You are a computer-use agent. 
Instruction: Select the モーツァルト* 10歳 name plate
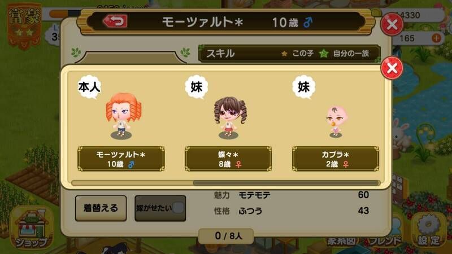(x=121, y=159)
